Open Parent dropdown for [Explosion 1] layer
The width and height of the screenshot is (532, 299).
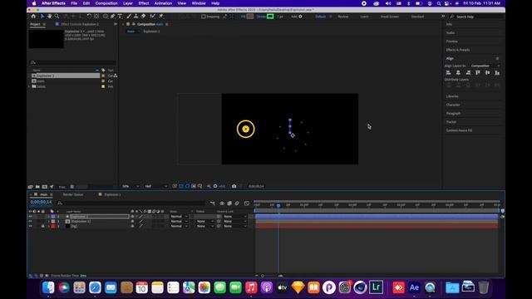click(x=234, y=221)
